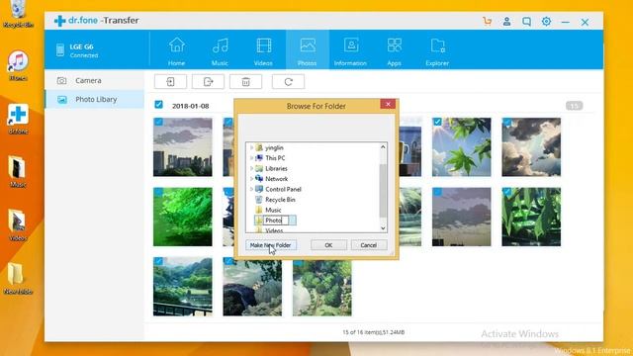633x356 pixels.
Task: Open the shopping cart icon in title bar
Action: 488,22
